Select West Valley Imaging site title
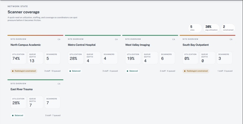This screenshot has width=243, height=124. coord(137,45)
